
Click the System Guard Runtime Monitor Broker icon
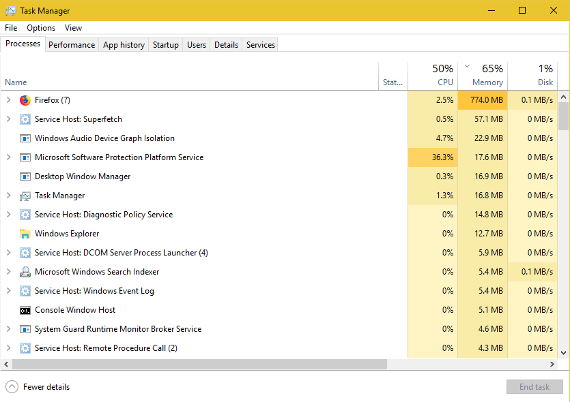pos(25,329)
